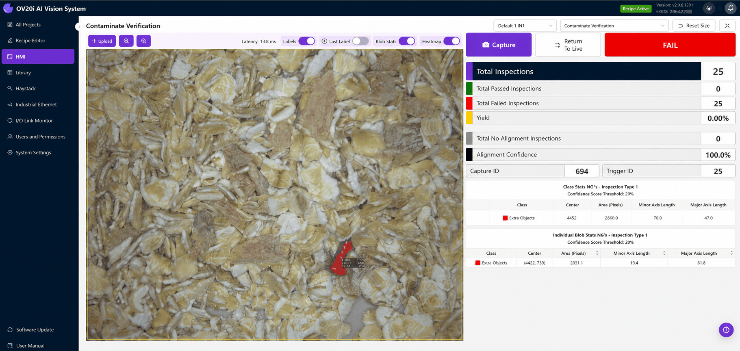Click the Recipe Editor pencil icon
Image resolution: width=740 pixels, height=351 pixels.
tap(10, 41)
